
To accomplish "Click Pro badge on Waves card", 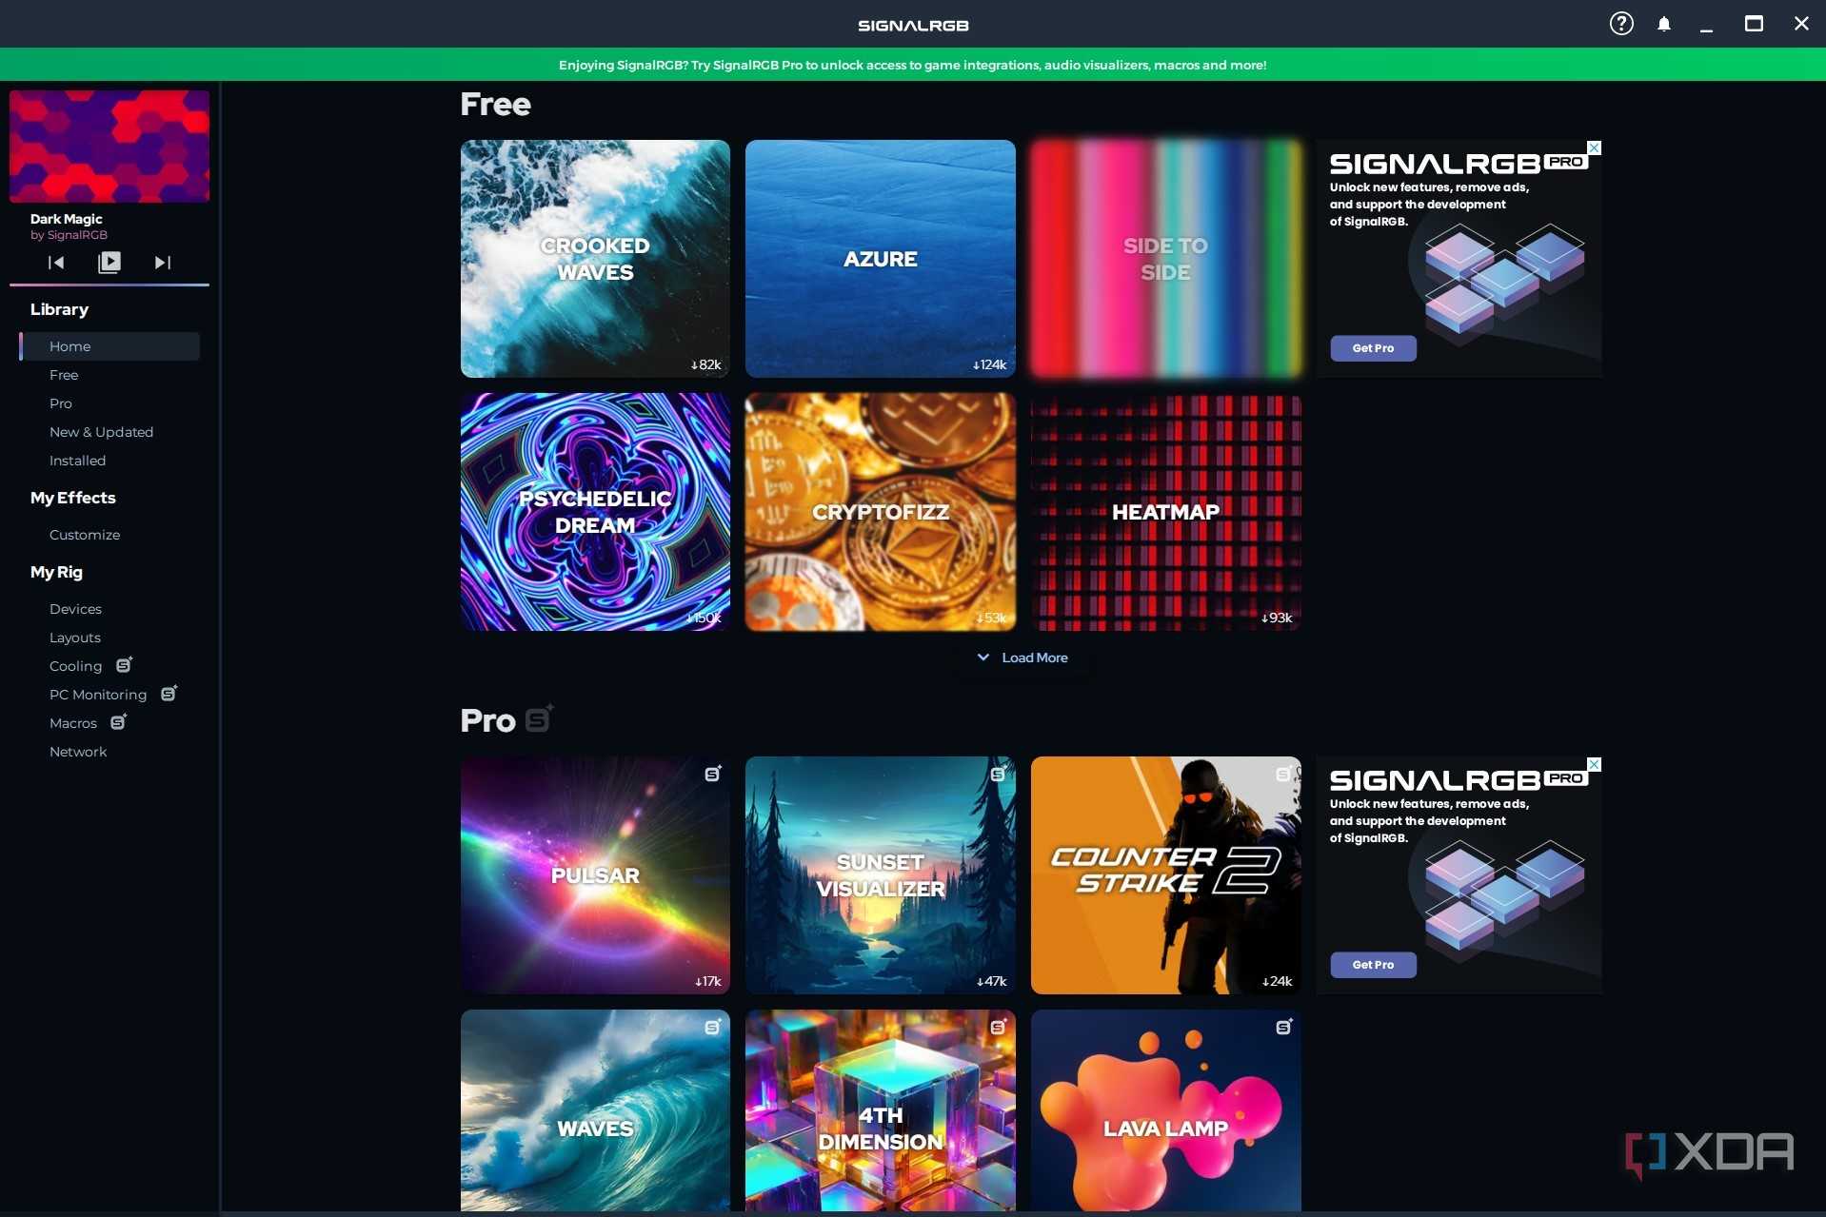I will tap(712, 1027).
